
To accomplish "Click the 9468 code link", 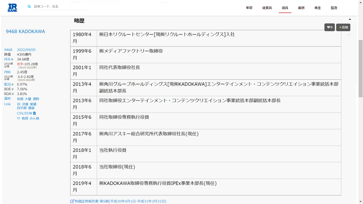I will (8, 50).
